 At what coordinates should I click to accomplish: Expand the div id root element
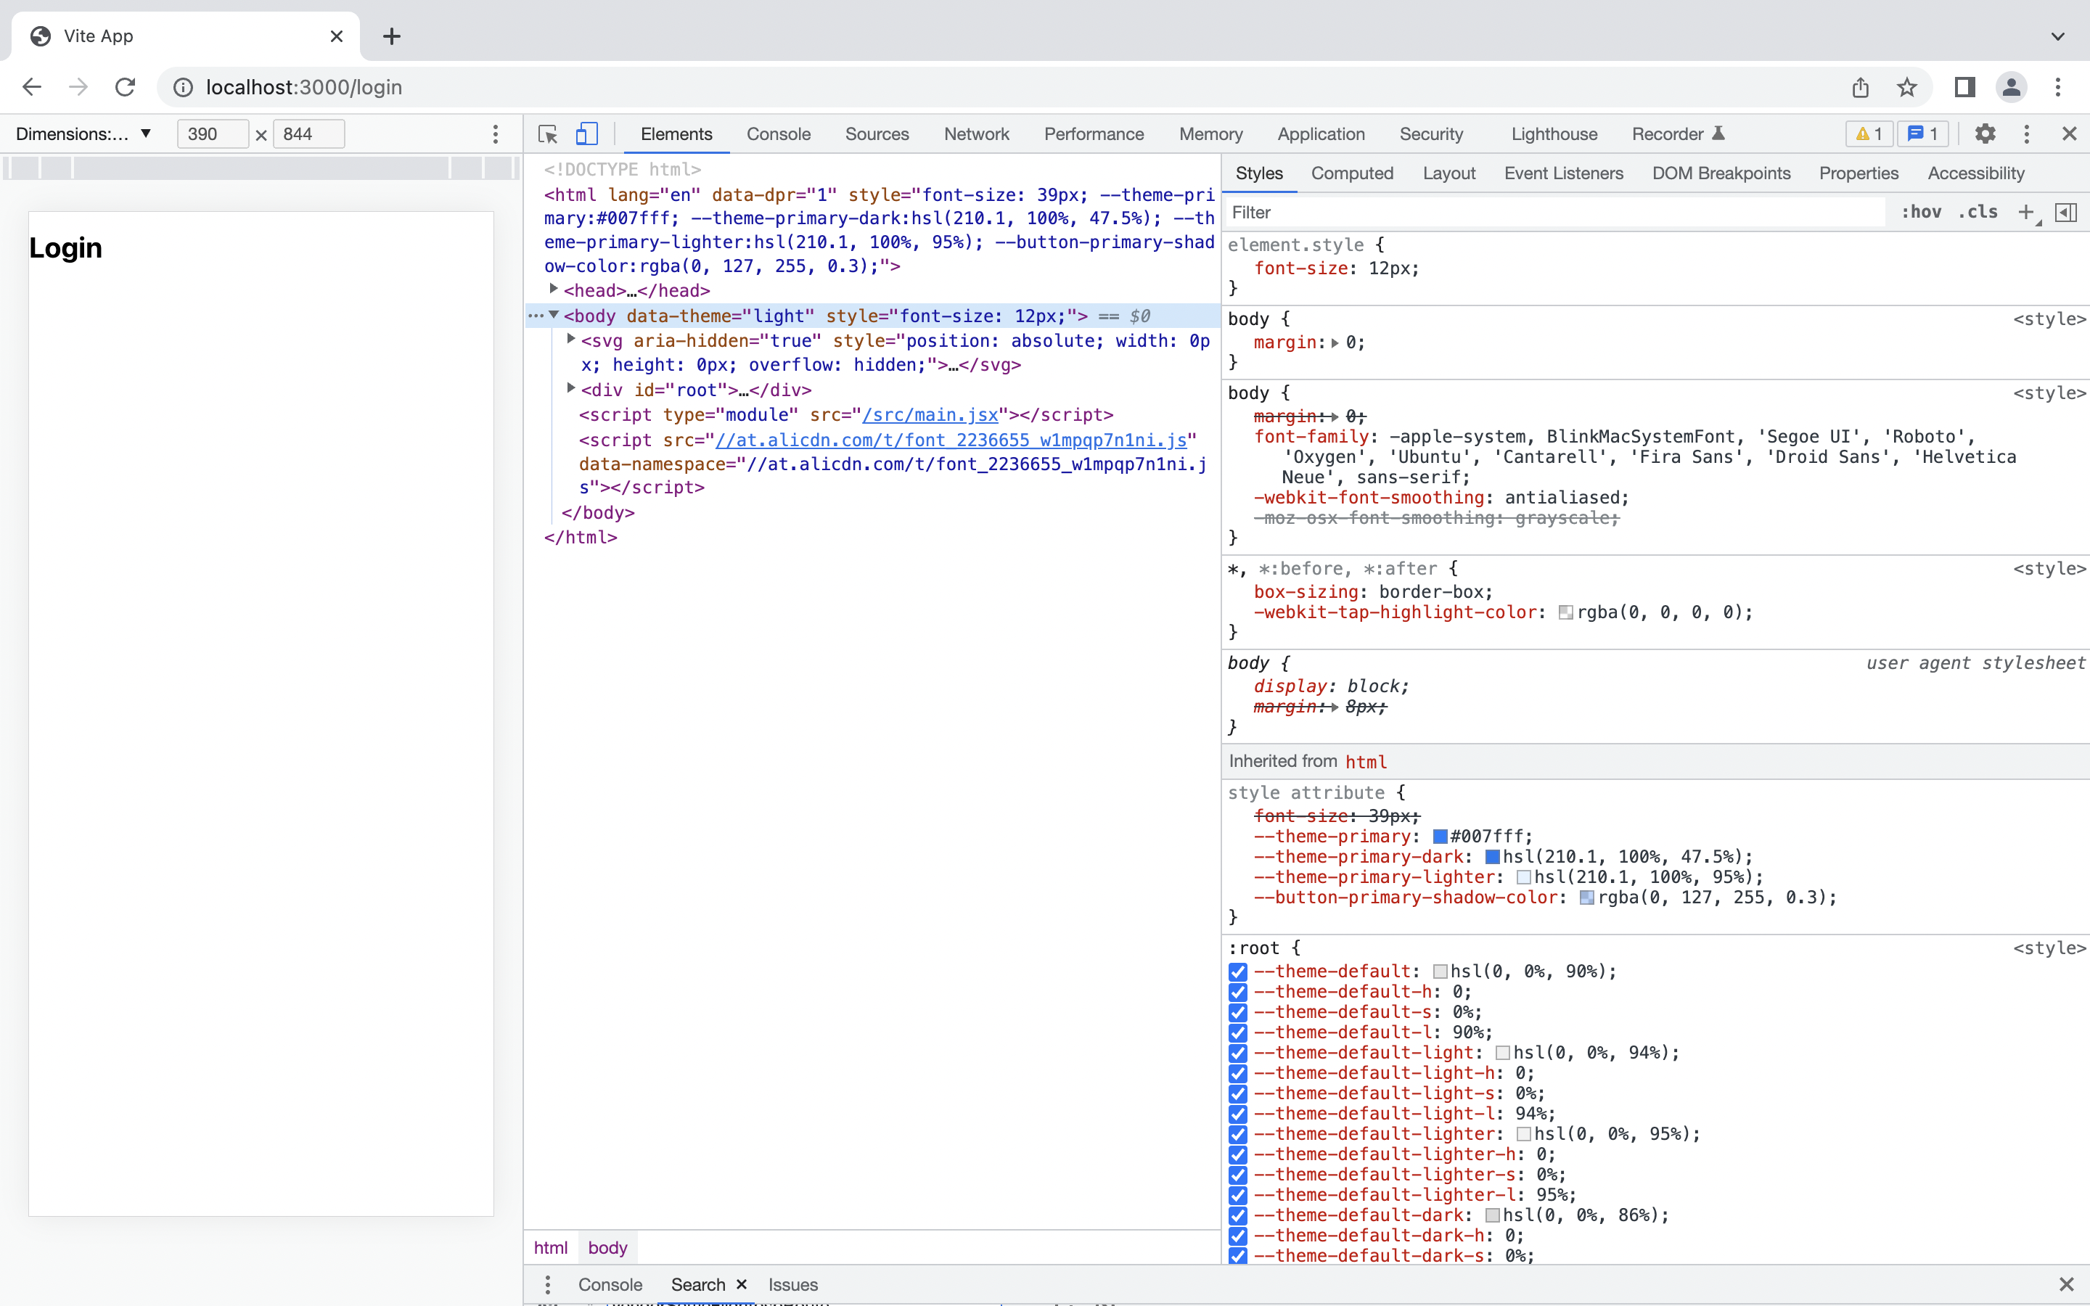click(x=571, y=389)
